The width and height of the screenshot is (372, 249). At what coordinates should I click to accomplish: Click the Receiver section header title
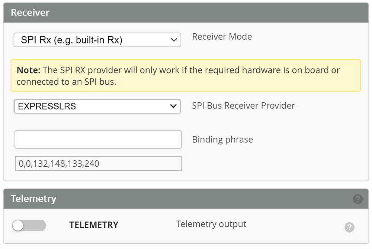pyautogui.click(x=30, y=13)
